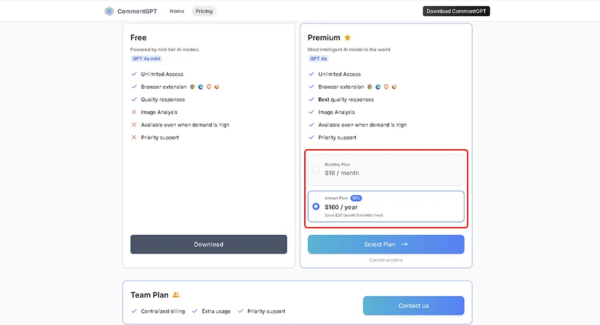Click Brave icon in Free browser extension row
Viewport: 600px width, 325px height.
pyautogui.click(x=209, y=87)
